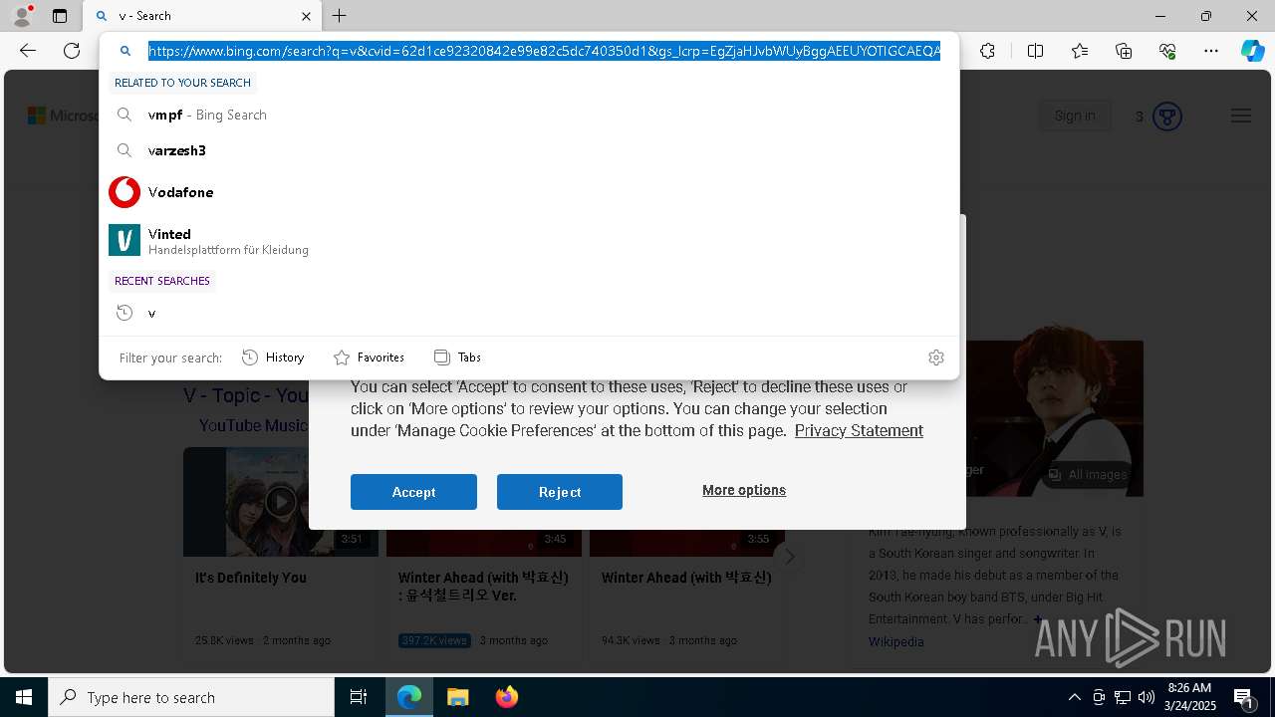1275x717 pixels.
Task: Open Task View on the taskbar
Action: (x=359, y=697)
